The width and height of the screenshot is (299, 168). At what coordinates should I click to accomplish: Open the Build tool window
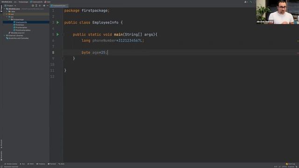click(61, 164)
